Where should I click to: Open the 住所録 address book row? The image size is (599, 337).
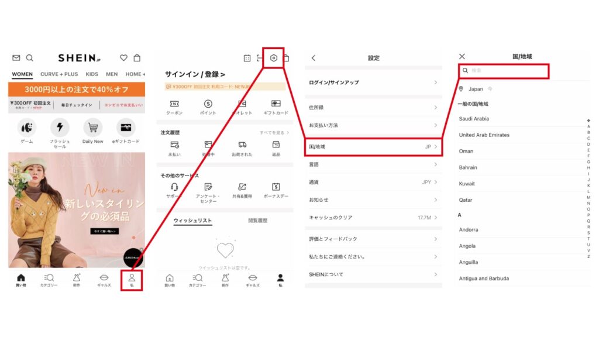373,108
